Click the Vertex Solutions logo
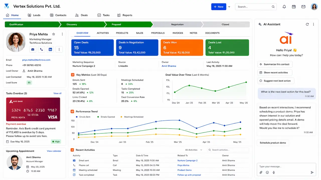This screenshot has height=180, width=321. pos(7,6)
